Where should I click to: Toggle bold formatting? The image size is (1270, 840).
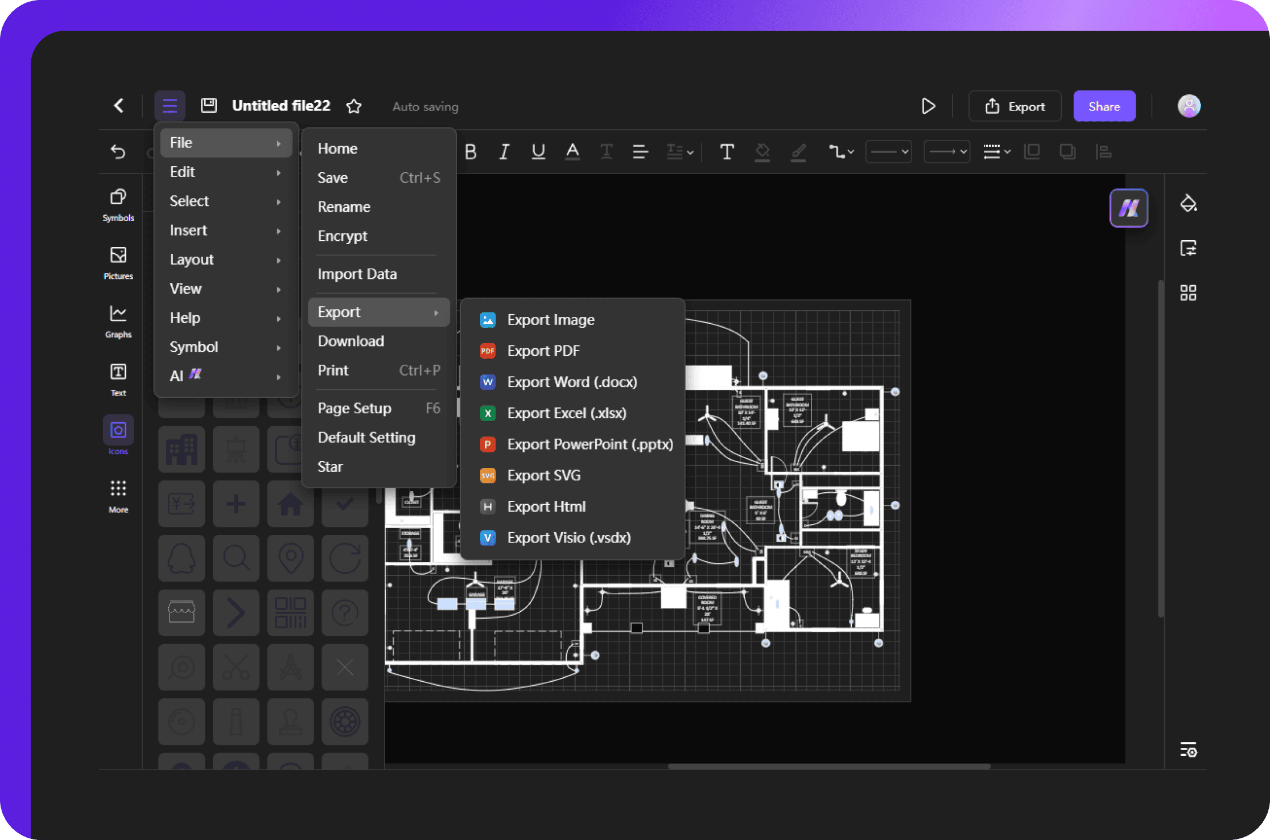(x=471, y=151)
